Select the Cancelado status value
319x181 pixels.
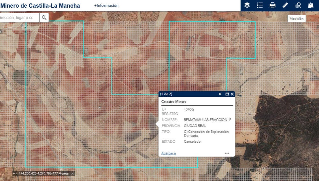click(x=192, y=141)
